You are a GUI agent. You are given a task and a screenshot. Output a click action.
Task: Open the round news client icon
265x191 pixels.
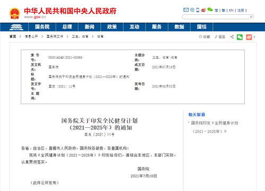click(192, 10)
